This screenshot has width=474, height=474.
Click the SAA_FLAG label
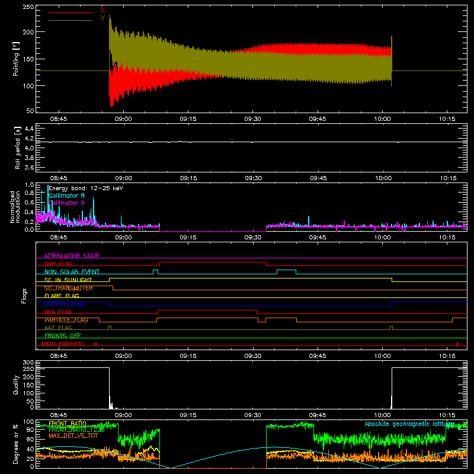58,312
